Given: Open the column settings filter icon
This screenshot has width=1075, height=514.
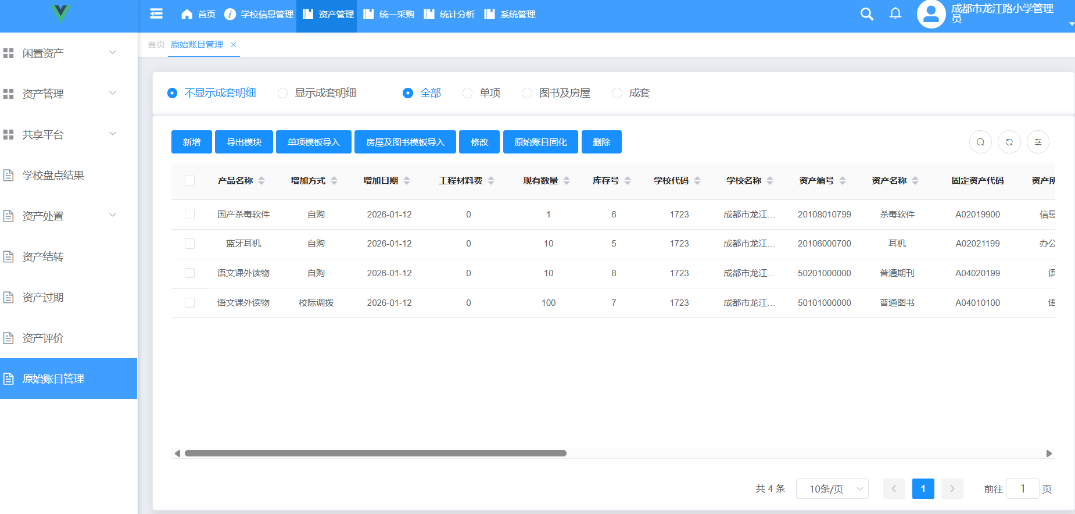Looking at the screenshot, I should tap(1038, 142).
